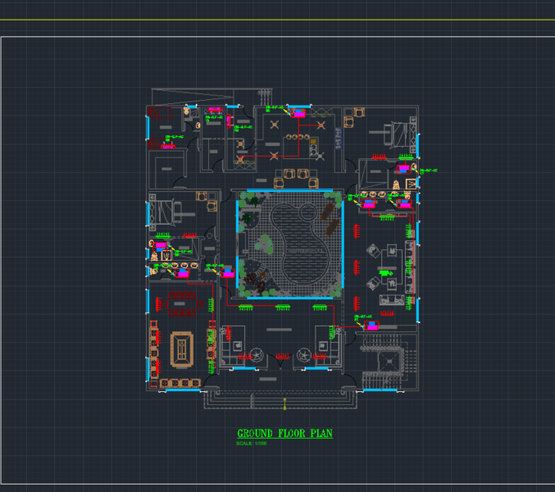The image size is (555, 492).
Task: Click the GROUND FLOOR PLAN title text
Action: pos(284,434)
